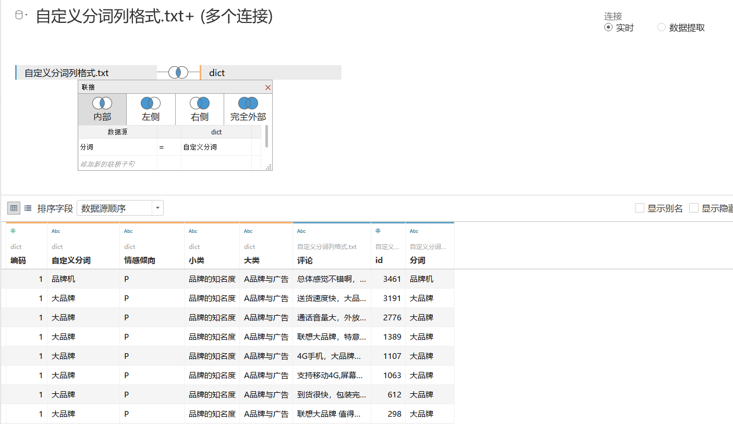The width and height of the screenshot is (733, 424).
Task: Add a new join clause via 添加新的联接子句
Action: pos(117,164)
